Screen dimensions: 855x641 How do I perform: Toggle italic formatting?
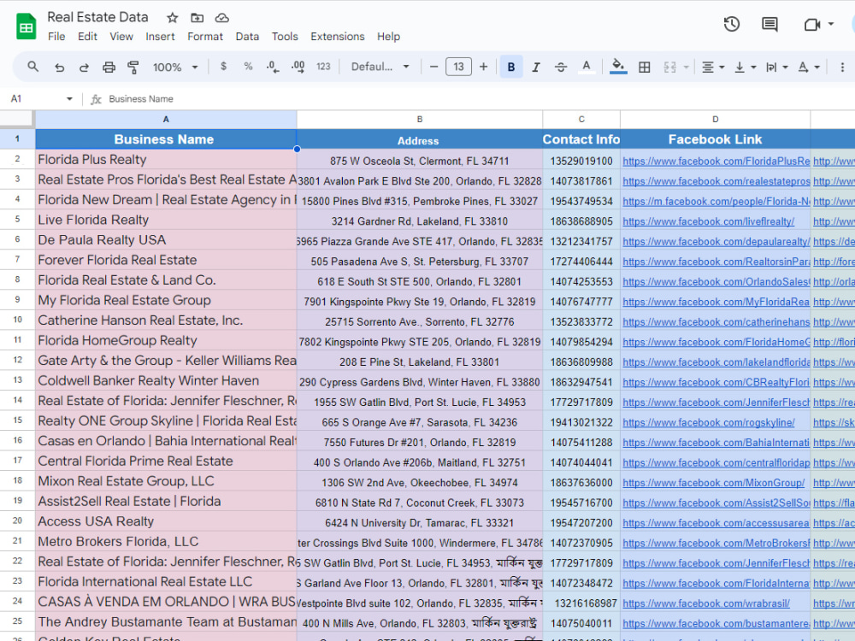coord(536,67)
